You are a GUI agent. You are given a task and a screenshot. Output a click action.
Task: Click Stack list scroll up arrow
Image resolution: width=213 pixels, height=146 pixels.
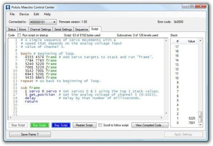200,41
